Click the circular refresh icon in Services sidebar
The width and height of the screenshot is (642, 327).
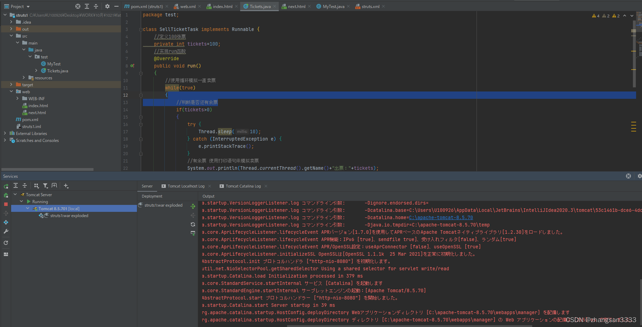pos(6,243)
